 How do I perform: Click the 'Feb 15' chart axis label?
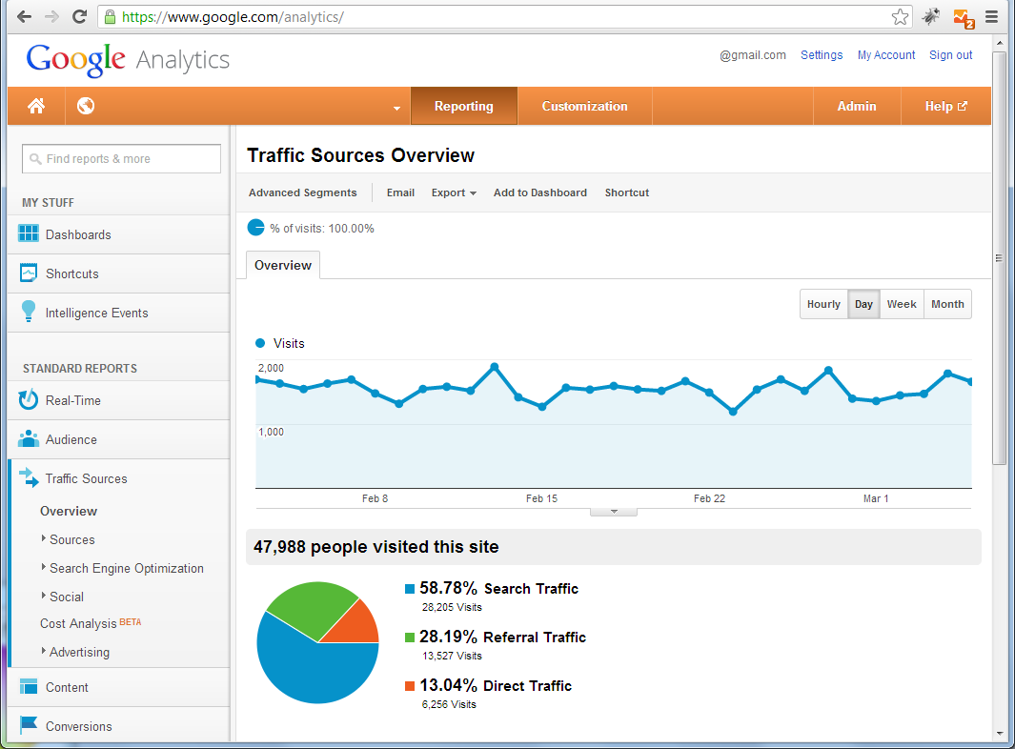[541, 498]
